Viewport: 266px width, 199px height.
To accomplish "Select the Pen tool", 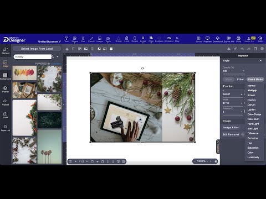I will (83, 39).
